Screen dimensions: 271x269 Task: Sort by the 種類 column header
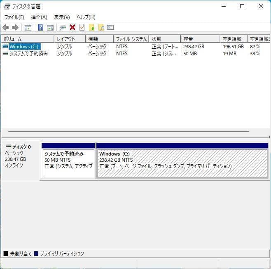click(x=99, y=39)
